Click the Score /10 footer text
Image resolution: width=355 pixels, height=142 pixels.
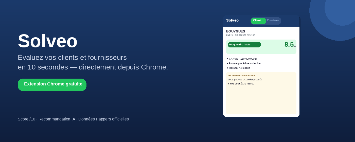point(26,119)
